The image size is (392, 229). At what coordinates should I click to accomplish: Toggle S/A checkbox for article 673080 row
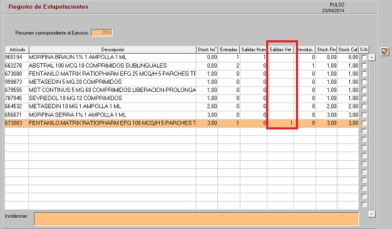(x=364, y=74)
